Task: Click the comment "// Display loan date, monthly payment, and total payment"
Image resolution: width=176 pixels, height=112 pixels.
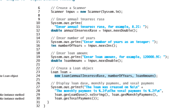Action: coord(102,83)
